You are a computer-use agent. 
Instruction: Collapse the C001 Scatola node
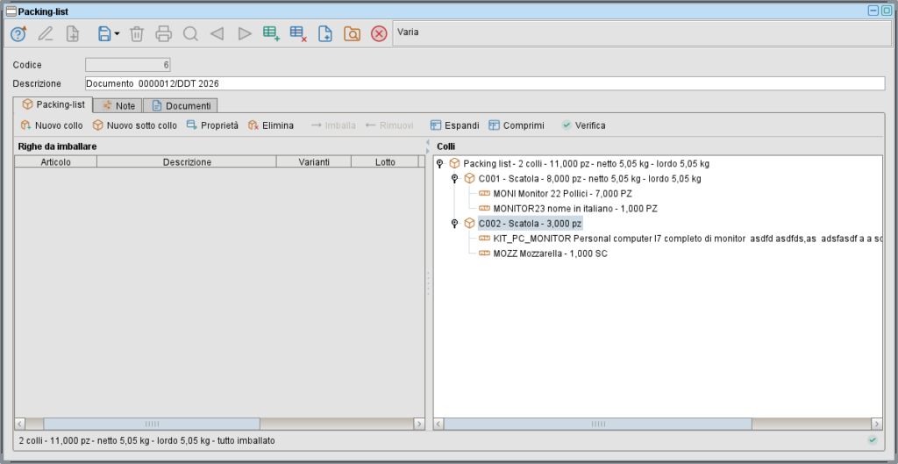tap(455, 179)
